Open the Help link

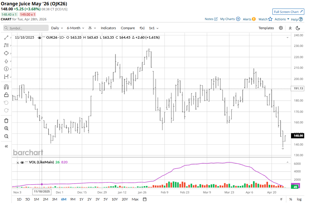[297, 19]
